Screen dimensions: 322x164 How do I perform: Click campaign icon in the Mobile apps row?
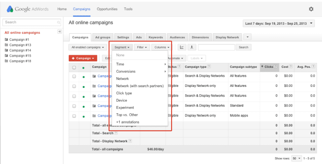94,116
